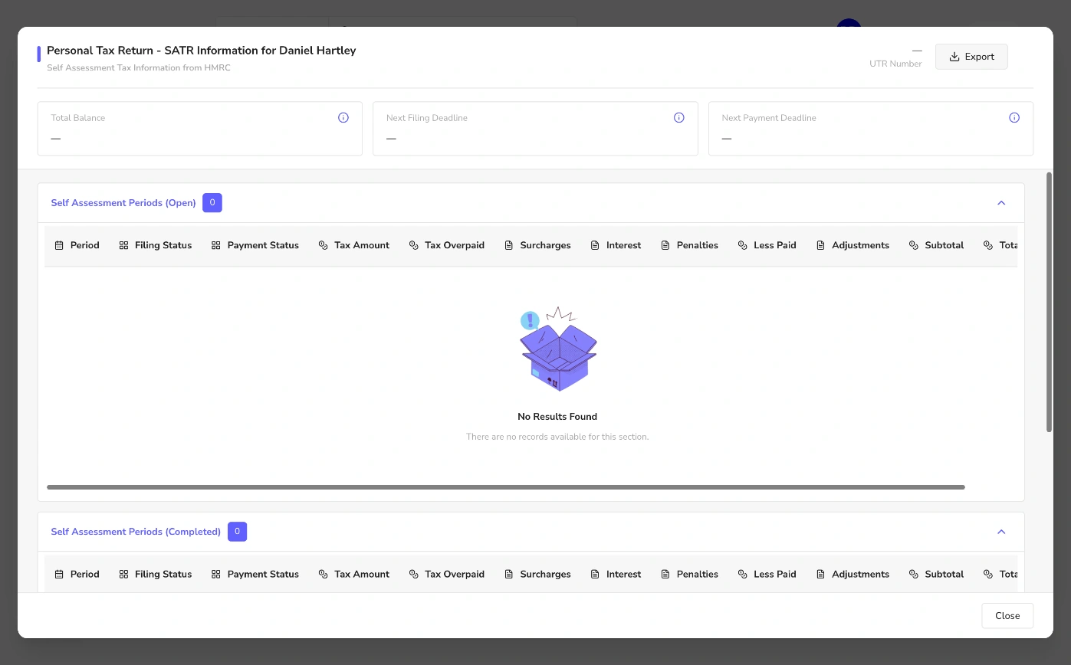This screenshot has height=665, width=1071.
Task: Click the UTR Number label
Action: (895, 64)
